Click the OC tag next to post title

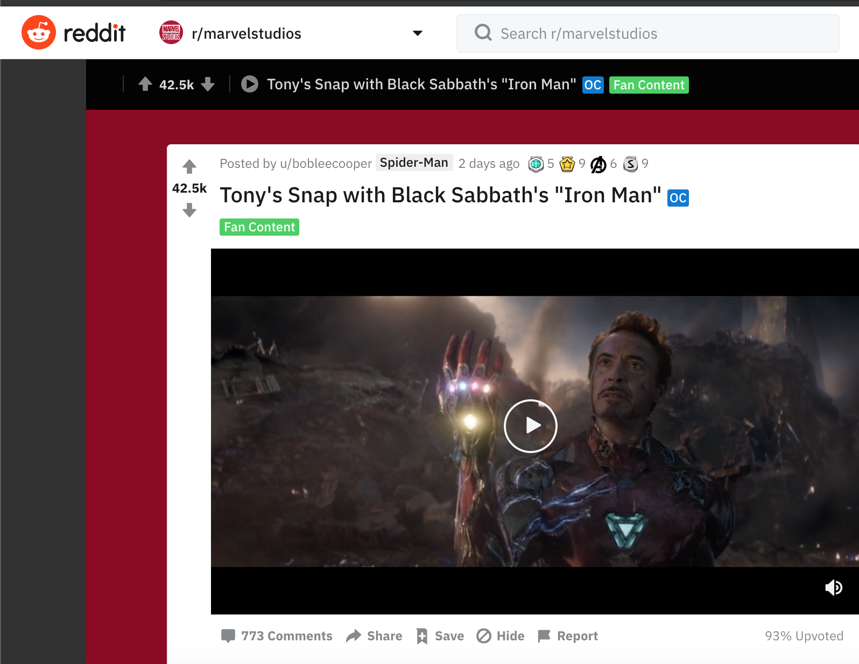click(678, 198)
